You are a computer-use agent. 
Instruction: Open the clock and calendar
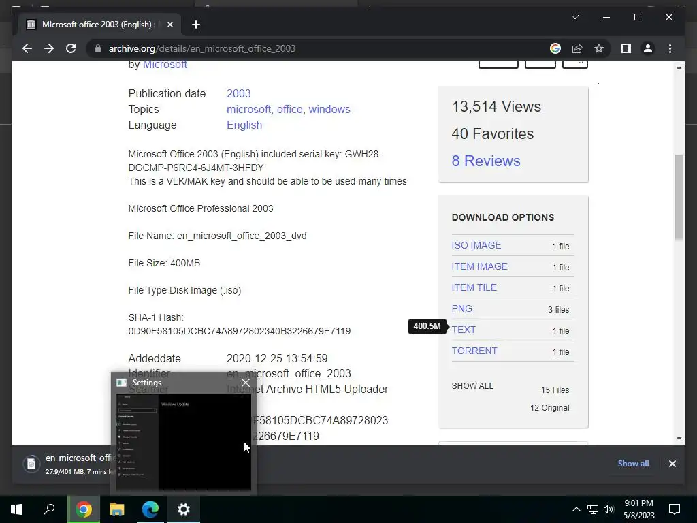click(638, 509)
